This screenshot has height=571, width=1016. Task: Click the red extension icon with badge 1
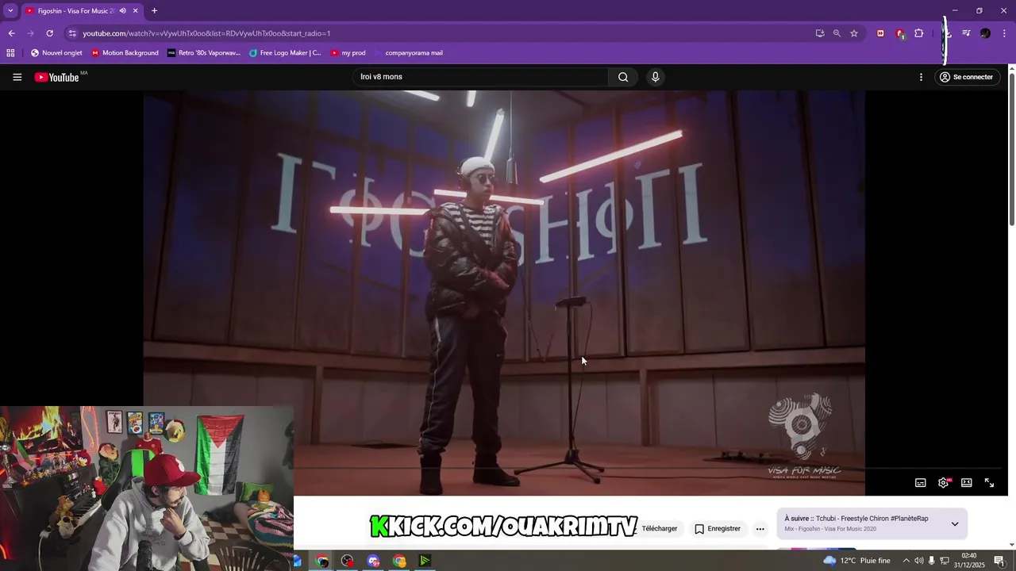[900, 33]
